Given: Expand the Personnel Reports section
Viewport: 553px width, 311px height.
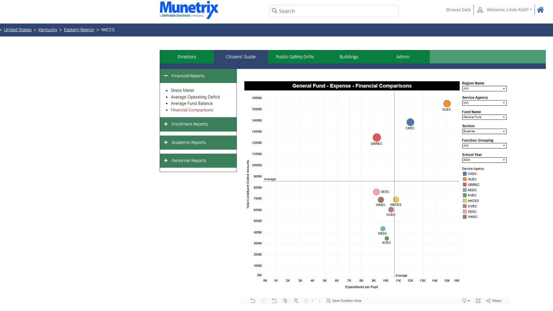Looking at the screenshot, I should pos(198,161).
